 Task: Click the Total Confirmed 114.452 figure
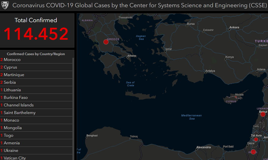tap(36, 34)
